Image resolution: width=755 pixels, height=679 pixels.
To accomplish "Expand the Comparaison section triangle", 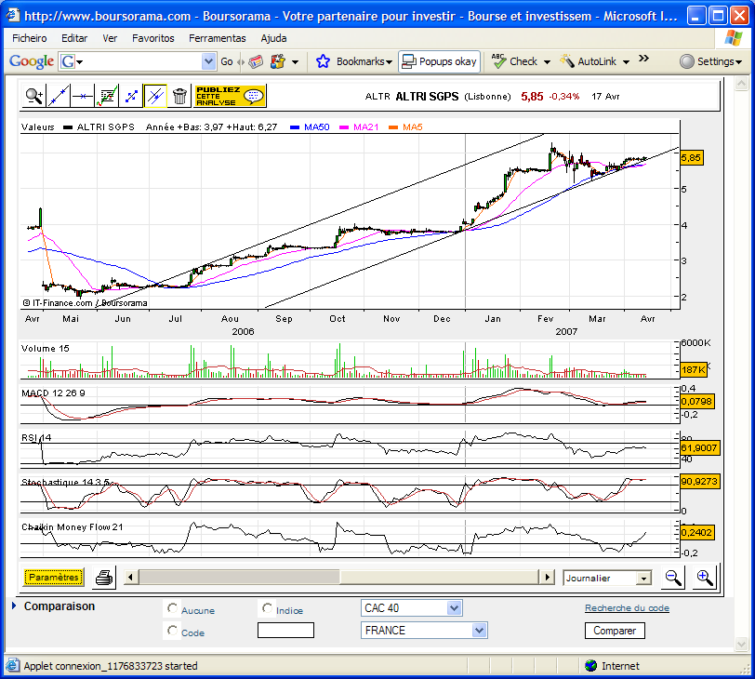I will pyautogui.click(x=14, y=606).
